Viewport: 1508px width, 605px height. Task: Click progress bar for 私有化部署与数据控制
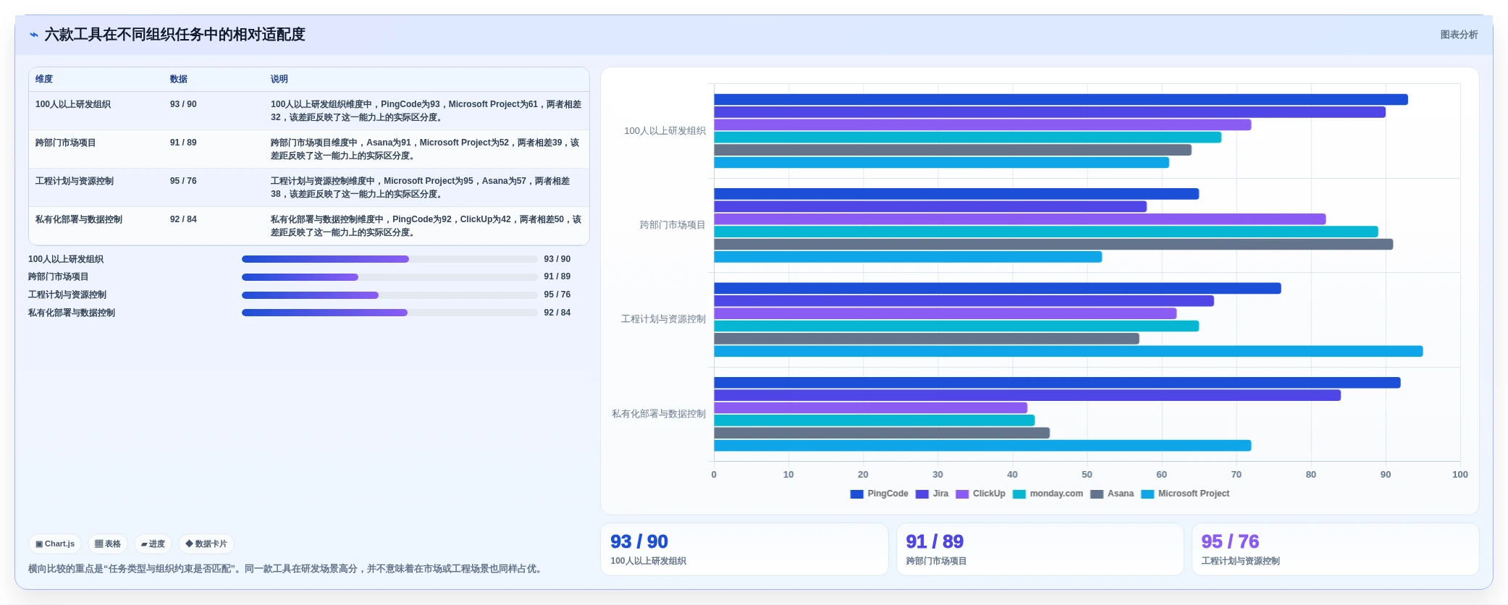click(x=389, y=313)
